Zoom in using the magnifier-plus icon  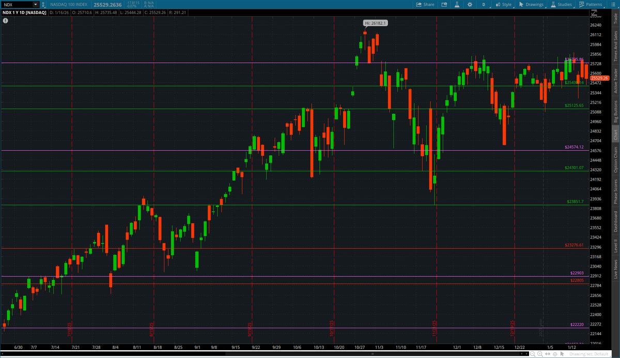pyautogui.click(x=540, y=354)
